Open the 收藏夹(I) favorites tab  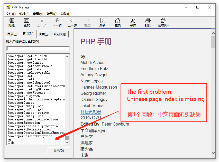[60, 34]
